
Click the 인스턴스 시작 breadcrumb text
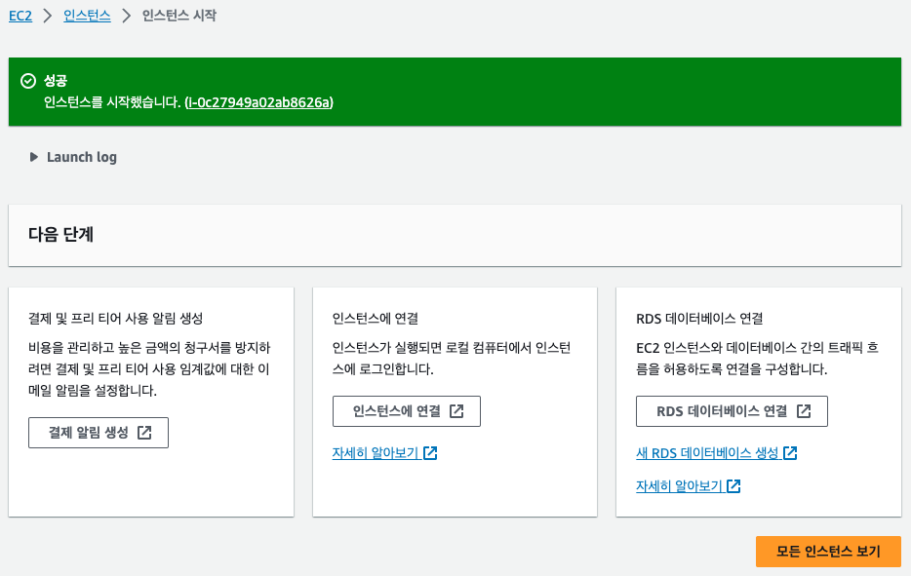[178, 16]
